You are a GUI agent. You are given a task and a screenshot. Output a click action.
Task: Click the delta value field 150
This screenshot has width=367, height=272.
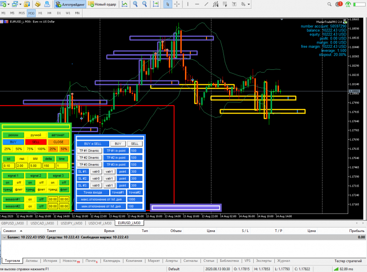pyautogui.click(x=49, y=166)
